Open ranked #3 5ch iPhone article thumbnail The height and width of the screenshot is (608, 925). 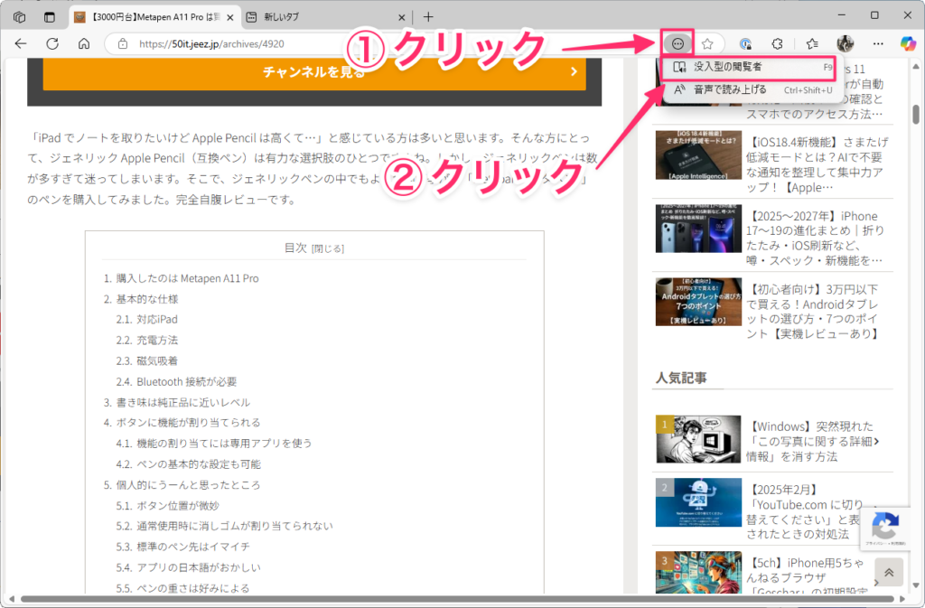coord(698,573)
